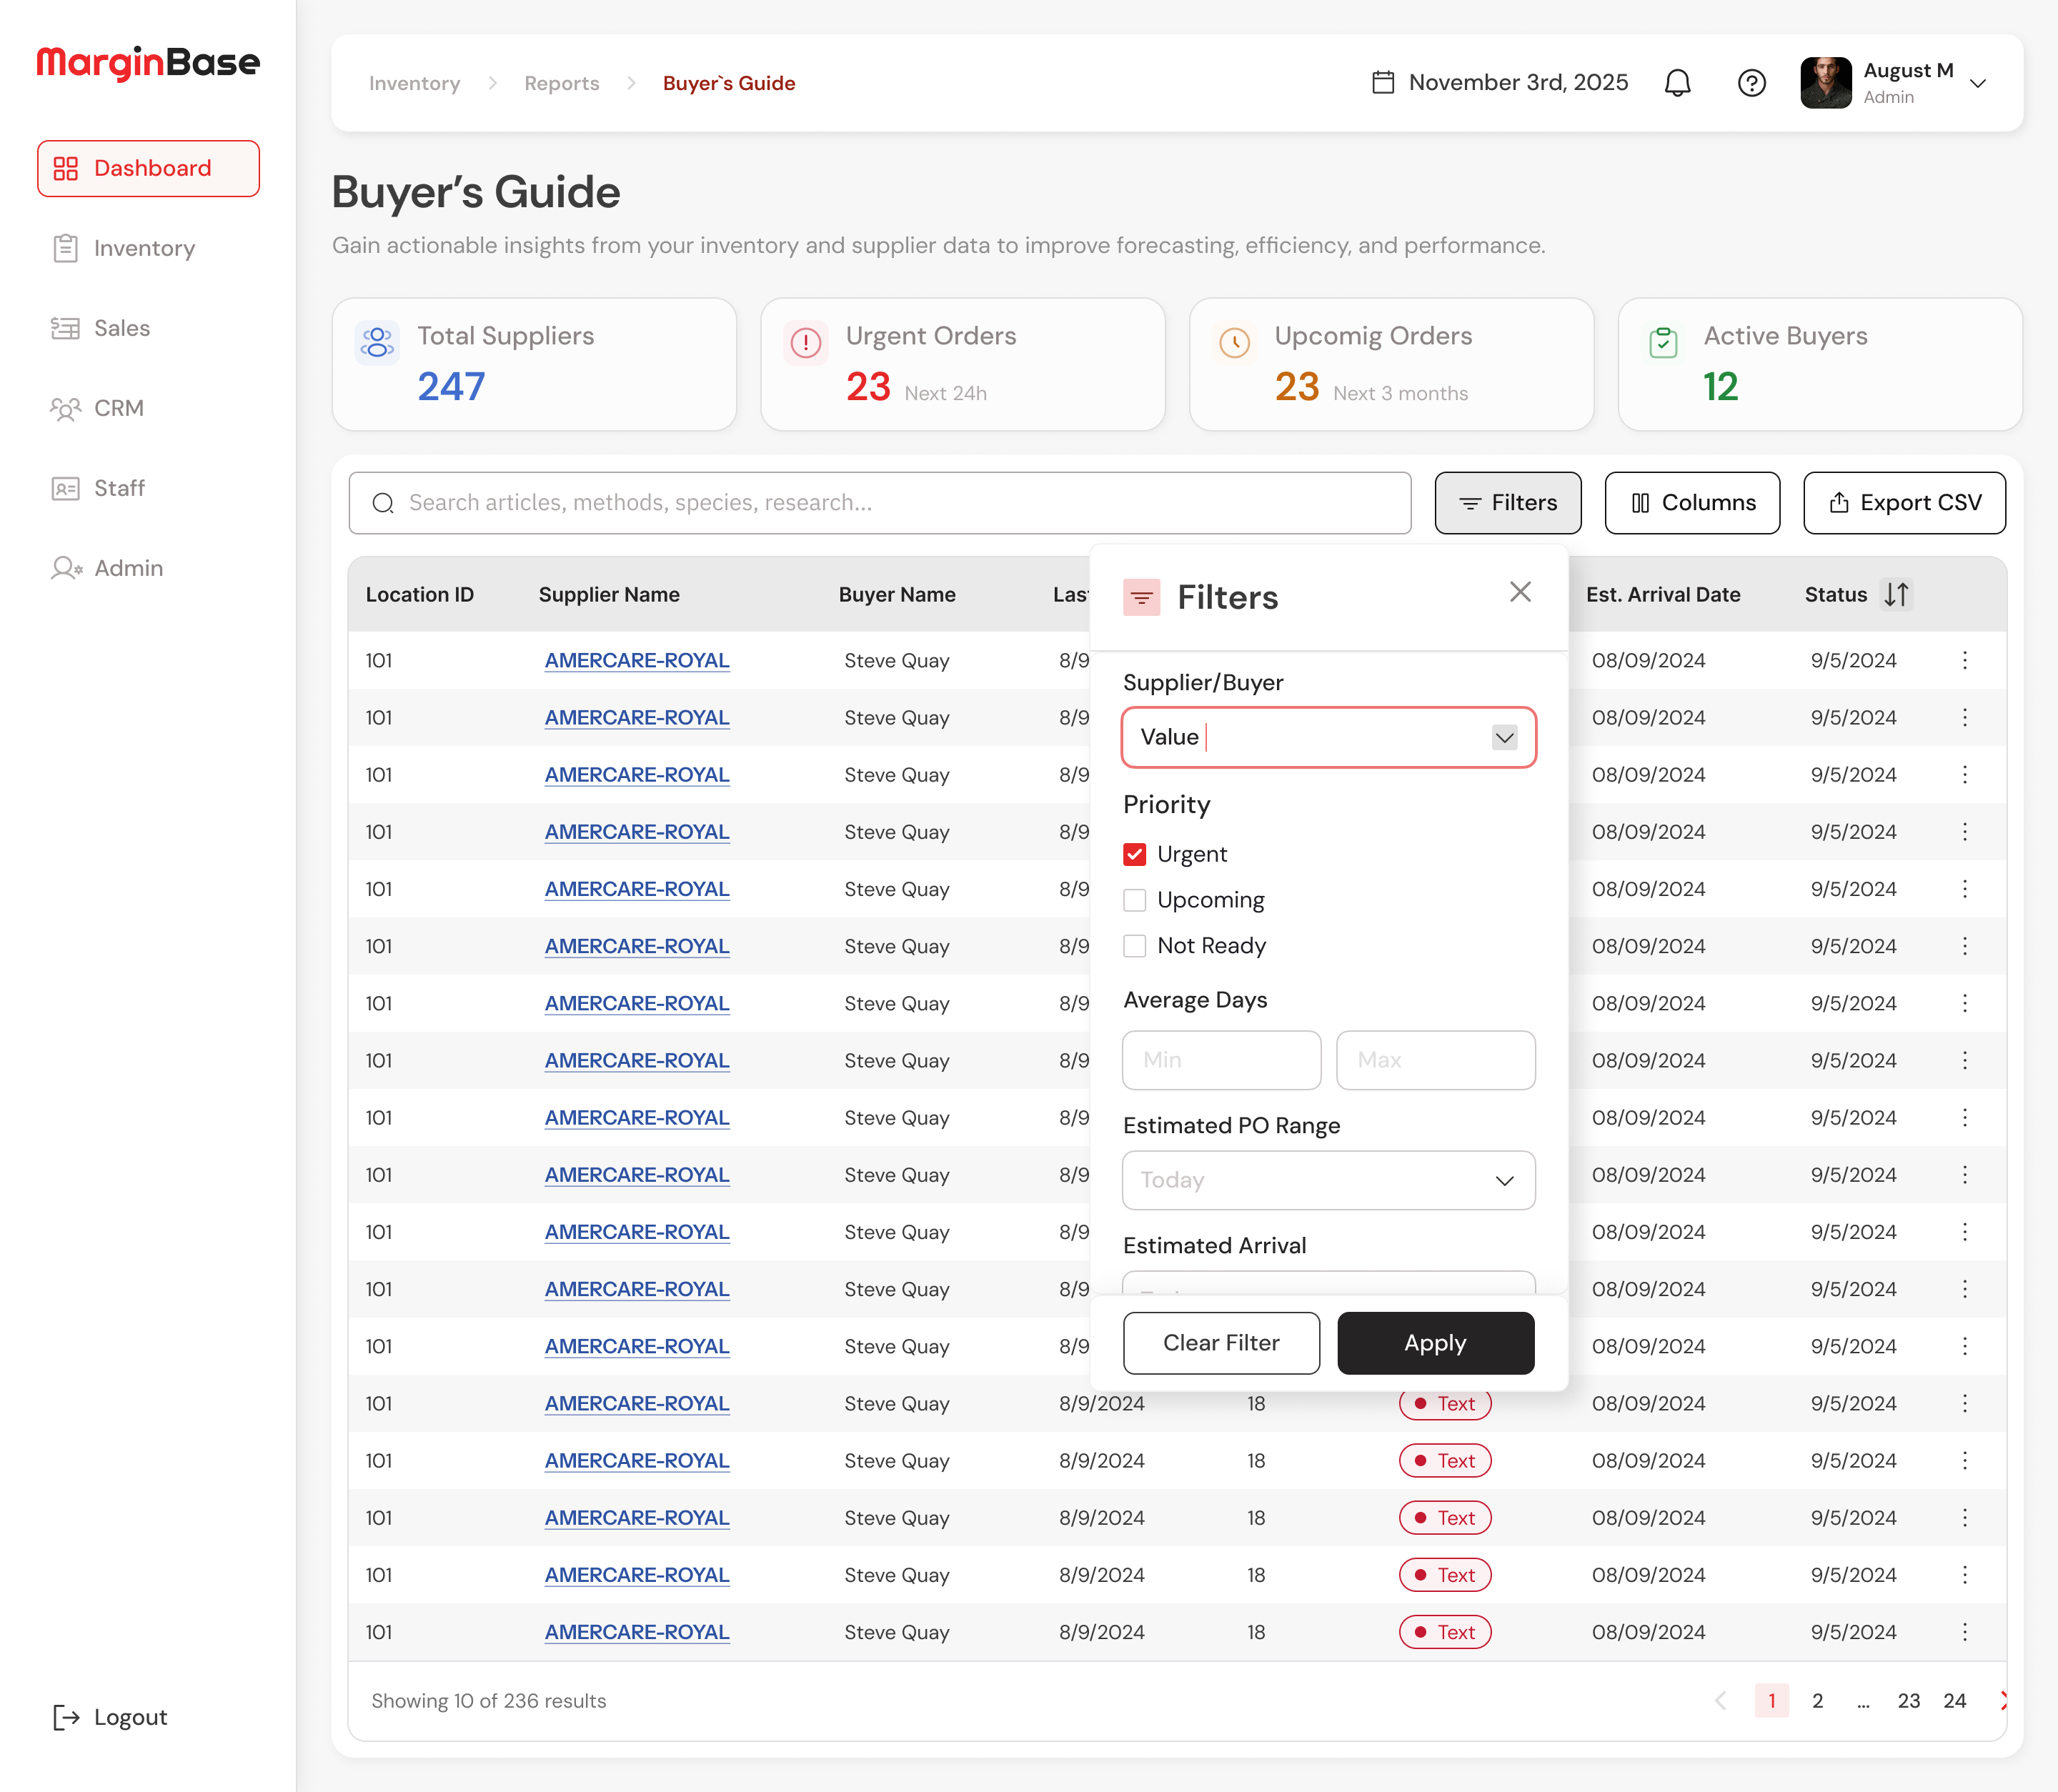This screenshot has height=1792, width=2058.
Task: Expand the Supplier/Buyer value dropdown
Action: pyautogui.click(x=1504, y=738)
